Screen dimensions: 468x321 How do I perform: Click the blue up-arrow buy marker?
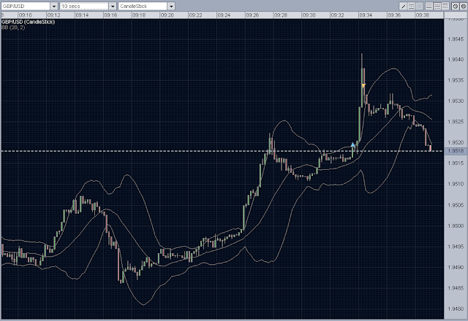352,144
